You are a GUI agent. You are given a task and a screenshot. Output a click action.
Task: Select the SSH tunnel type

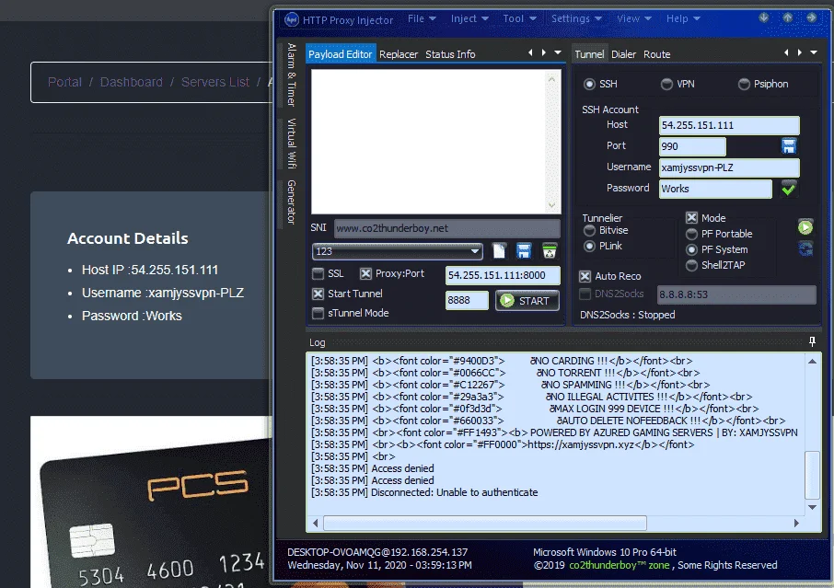pyautogui.click(x=589, y=84)
